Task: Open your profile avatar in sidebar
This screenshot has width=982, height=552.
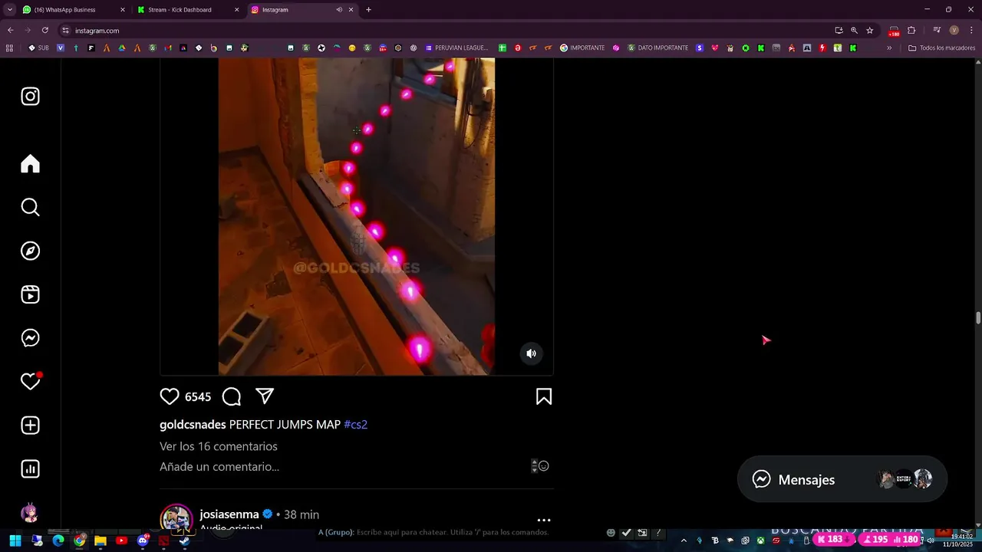Action: [x=30, y=513]
